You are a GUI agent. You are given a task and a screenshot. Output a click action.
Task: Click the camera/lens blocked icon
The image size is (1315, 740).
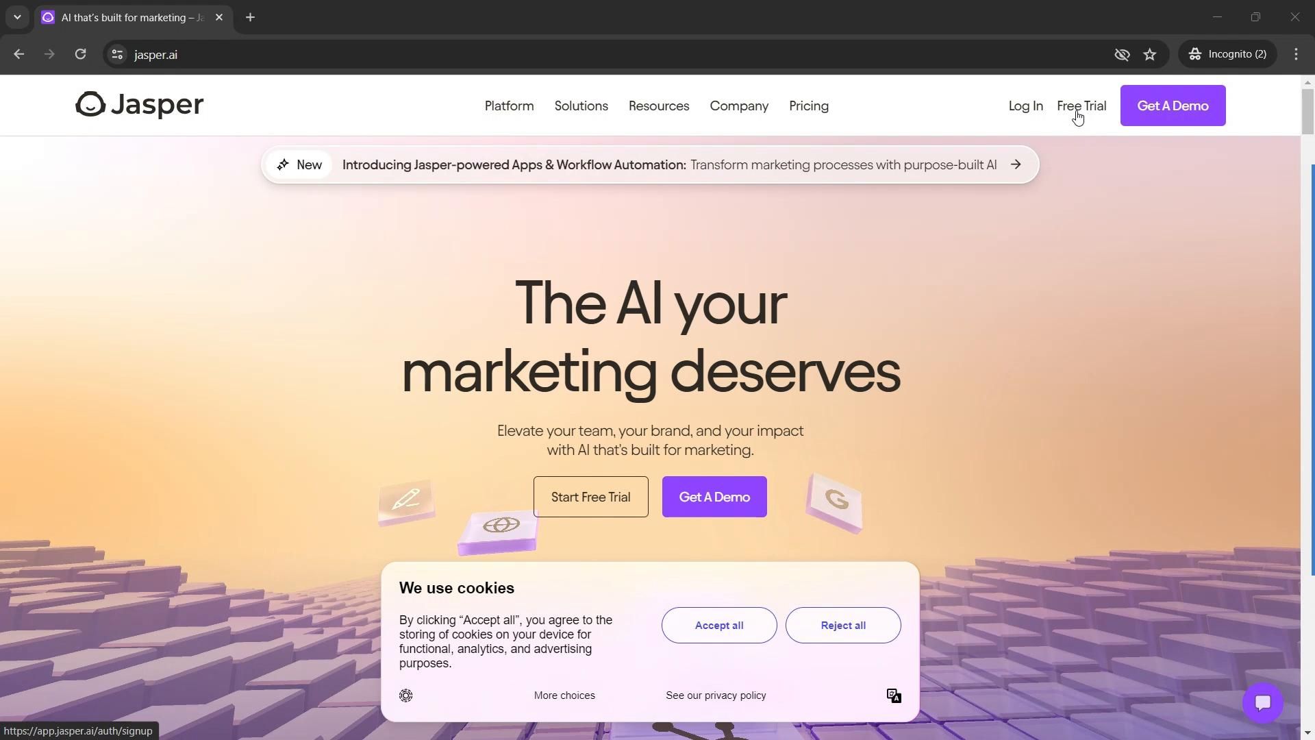[1123, 54]
